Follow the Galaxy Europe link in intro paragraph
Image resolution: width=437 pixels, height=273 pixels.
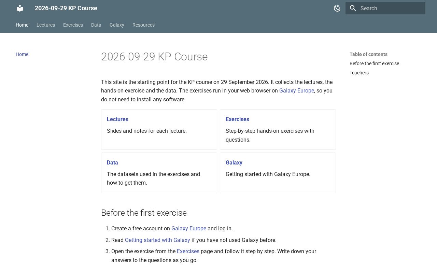297,91
